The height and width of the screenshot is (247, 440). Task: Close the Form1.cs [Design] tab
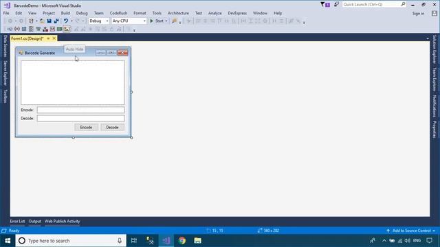(54, 38)
